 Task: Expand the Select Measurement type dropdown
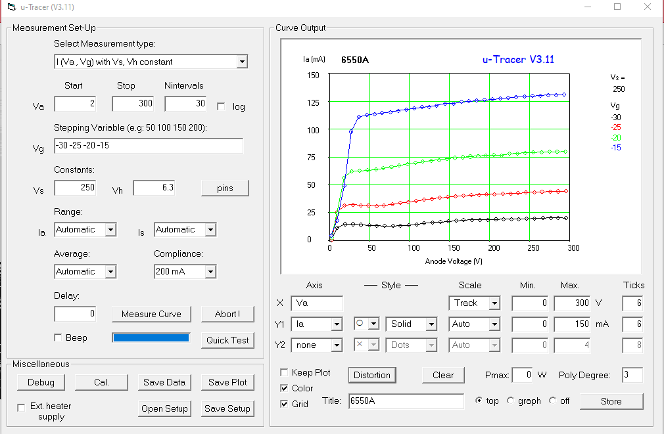click(x=242, y=62)
